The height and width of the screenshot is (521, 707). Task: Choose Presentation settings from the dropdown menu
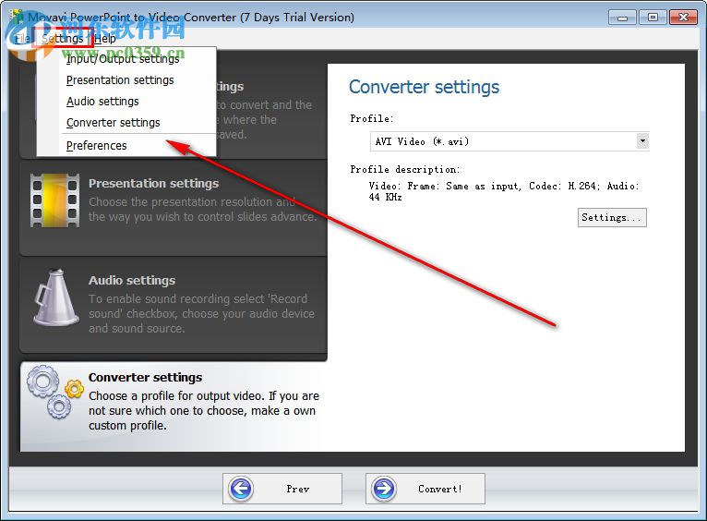[x=120, y=79]
